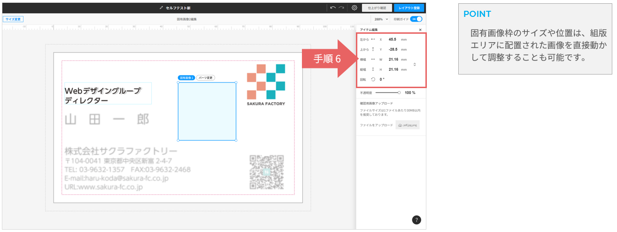Click the レイアウト登録 button
Viewport: 617px width, 232px height.
coord(409,8)
